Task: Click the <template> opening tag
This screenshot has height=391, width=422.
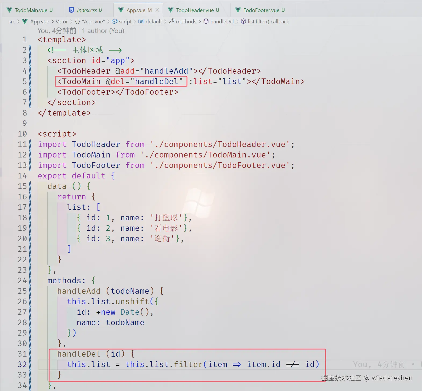Action: tap(62, 40)
